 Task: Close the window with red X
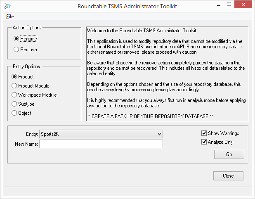(243, 5)
